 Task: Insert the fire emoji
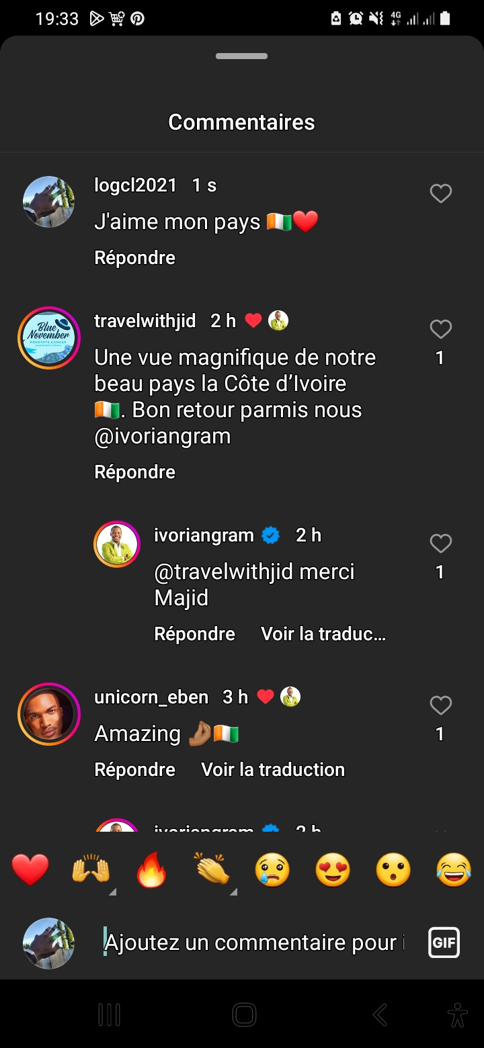point(151,870)
